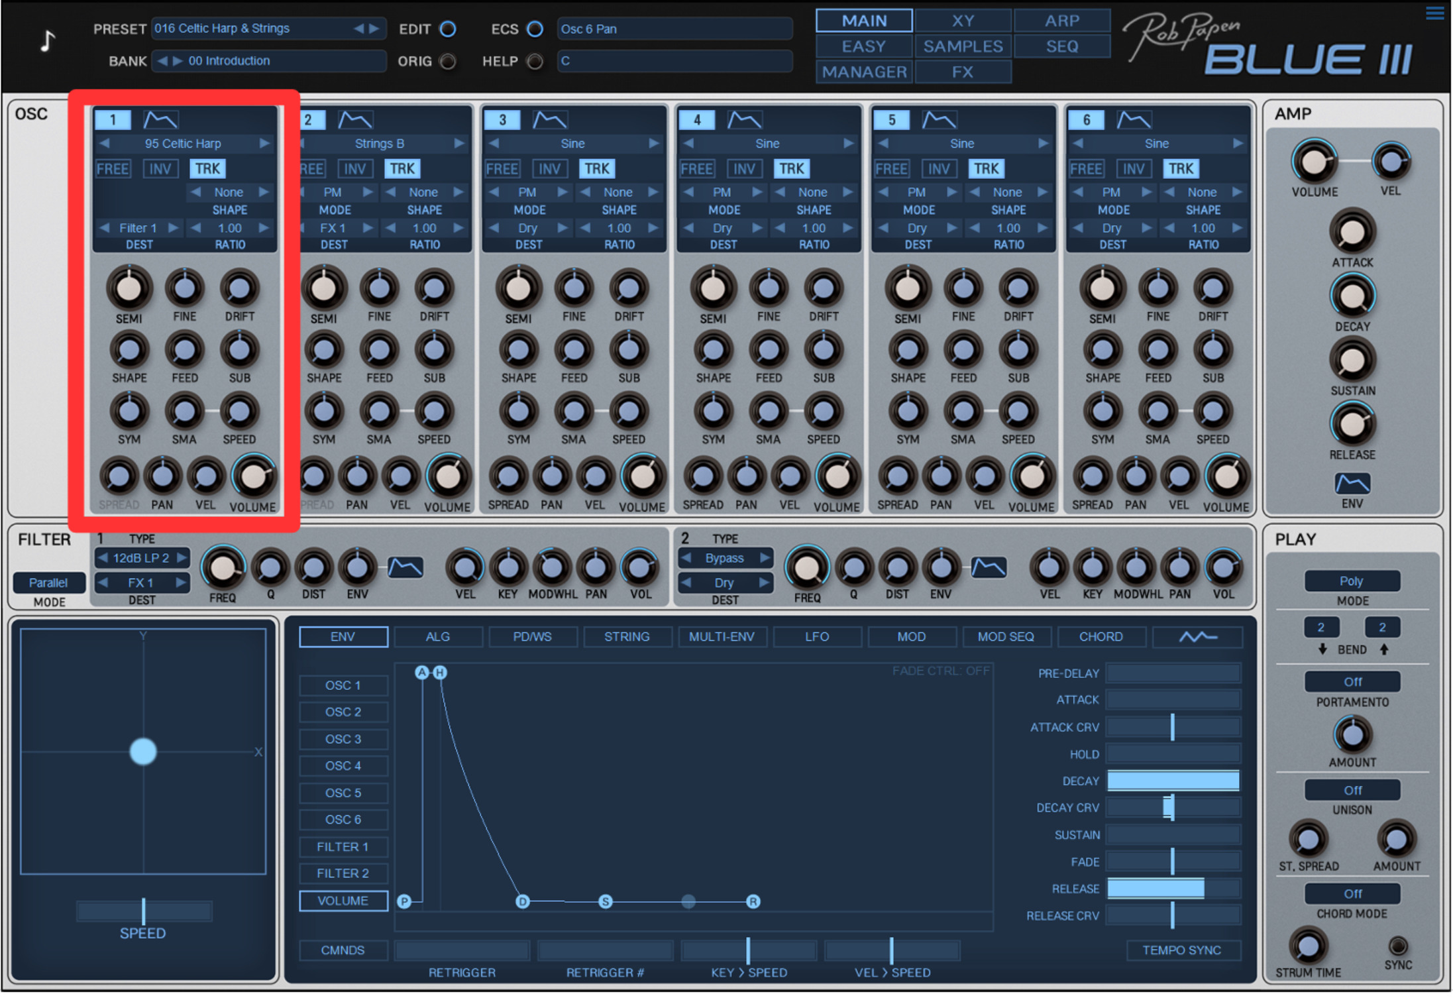Click the CMNDS button

(343, 950)
